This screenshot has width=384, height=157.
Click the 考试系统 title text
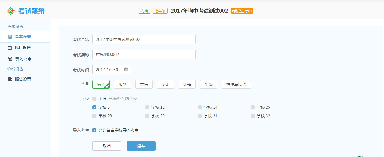tap(32, 11)
